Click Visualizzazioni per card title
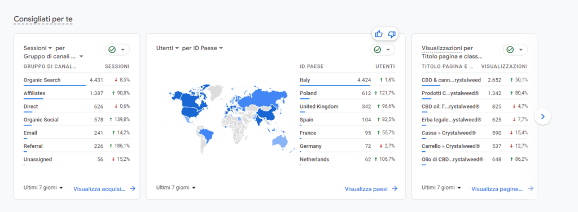The width and height of the screenshot is (578, 212). (447, 48)
